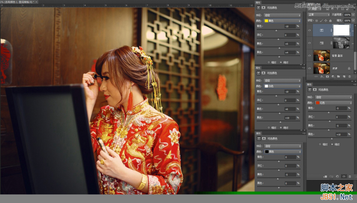357x203 pixels.
Task: Open the 黑色 color dropdown
Action: coord(282,152)
